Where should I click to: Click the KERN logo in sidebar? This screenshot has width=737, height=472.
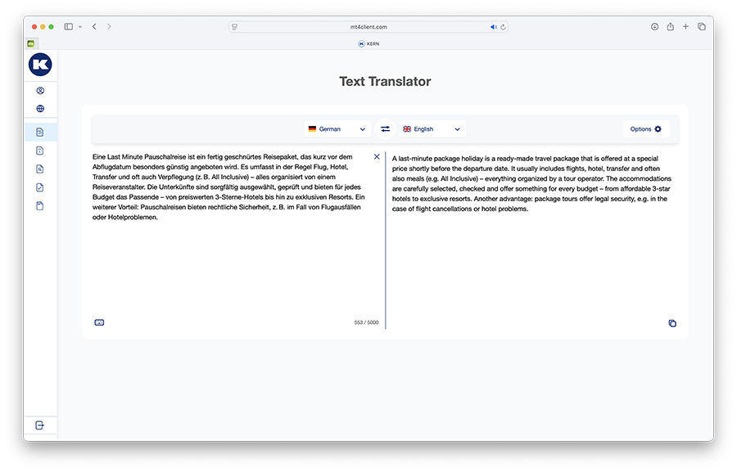[x=40, y=65]
